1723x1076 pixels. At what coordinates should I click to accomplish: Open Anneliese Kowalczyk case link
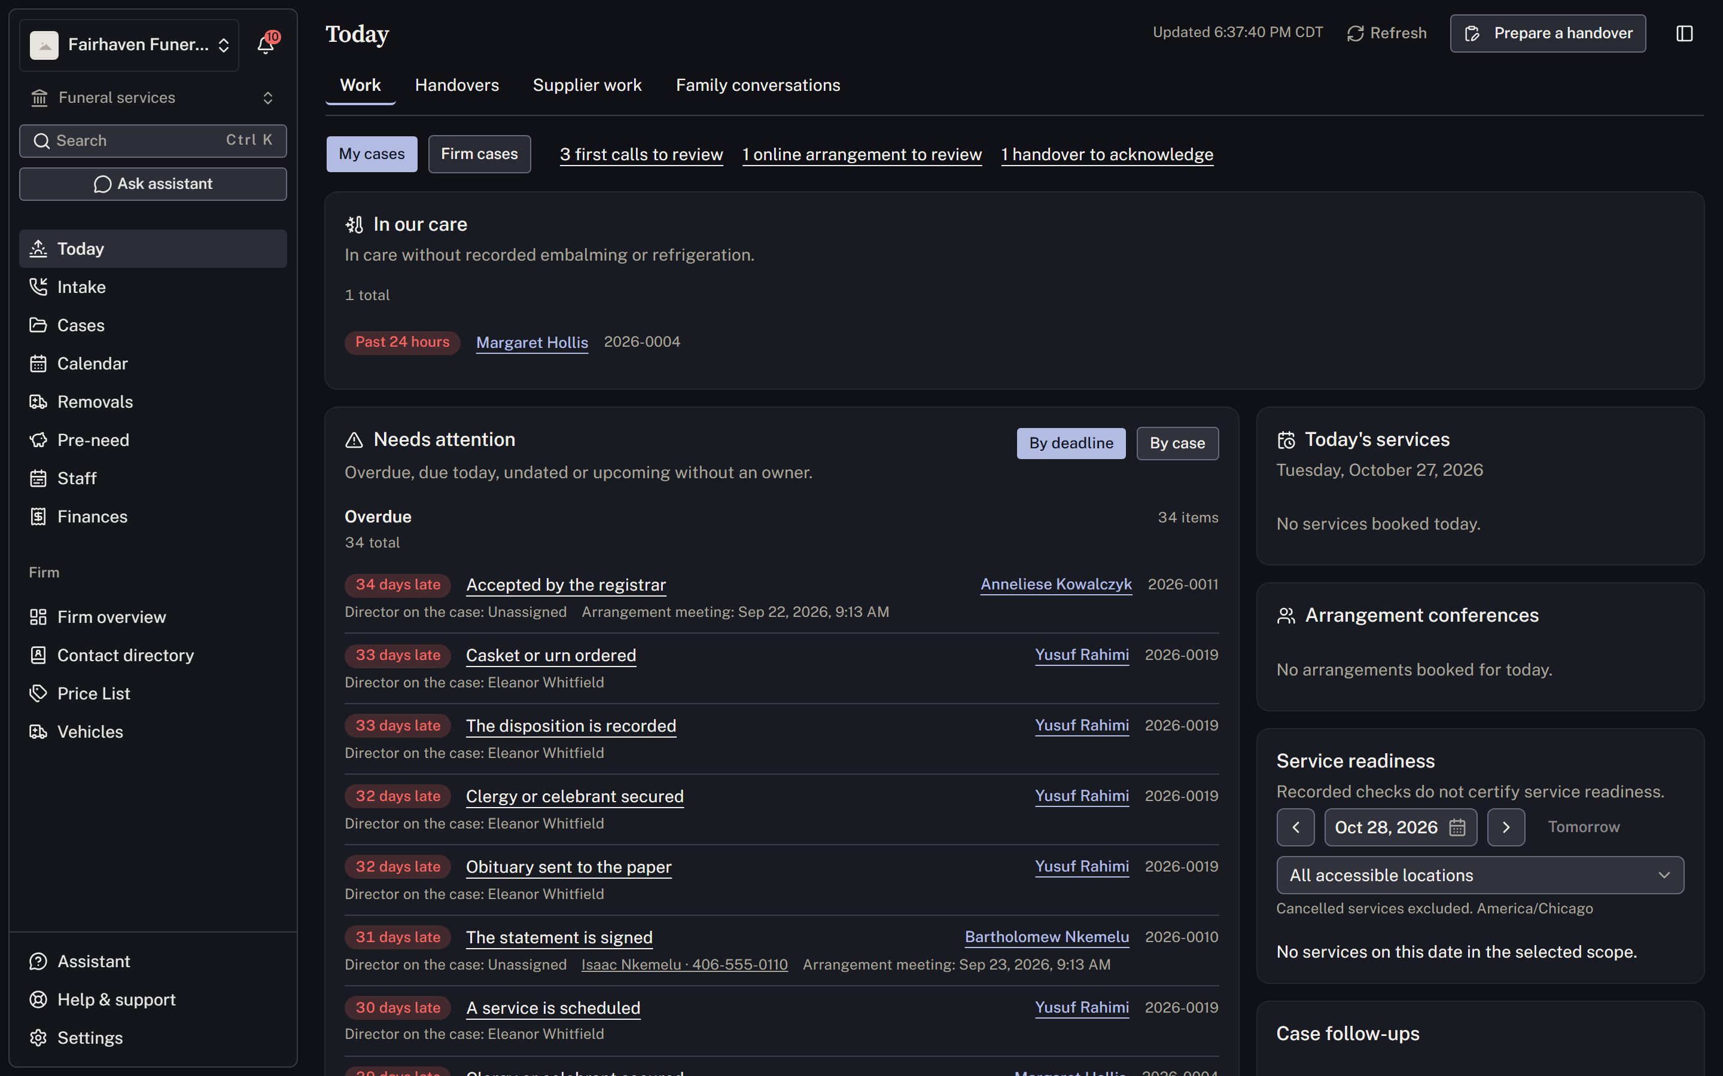(x=1056, y=584)
